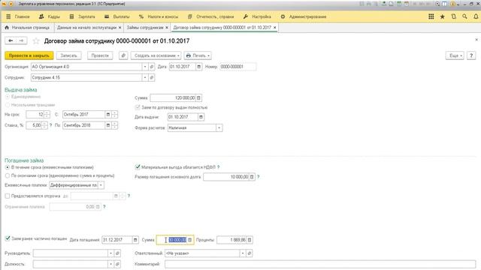The height and width of the screenshot is (270, 481).
Task: Select В течение срока repayment option
Action: [x=8, y=167]
